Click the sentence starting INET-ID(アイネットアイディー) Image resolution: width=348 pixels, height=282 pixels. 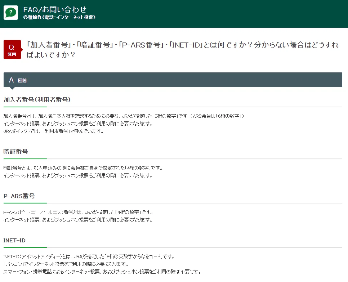89,257
